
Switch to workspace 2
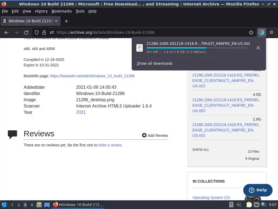(x=19, y=205)
